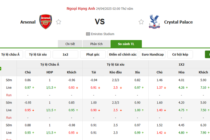Click the Euro Handicap filter

tap(153, 55)
